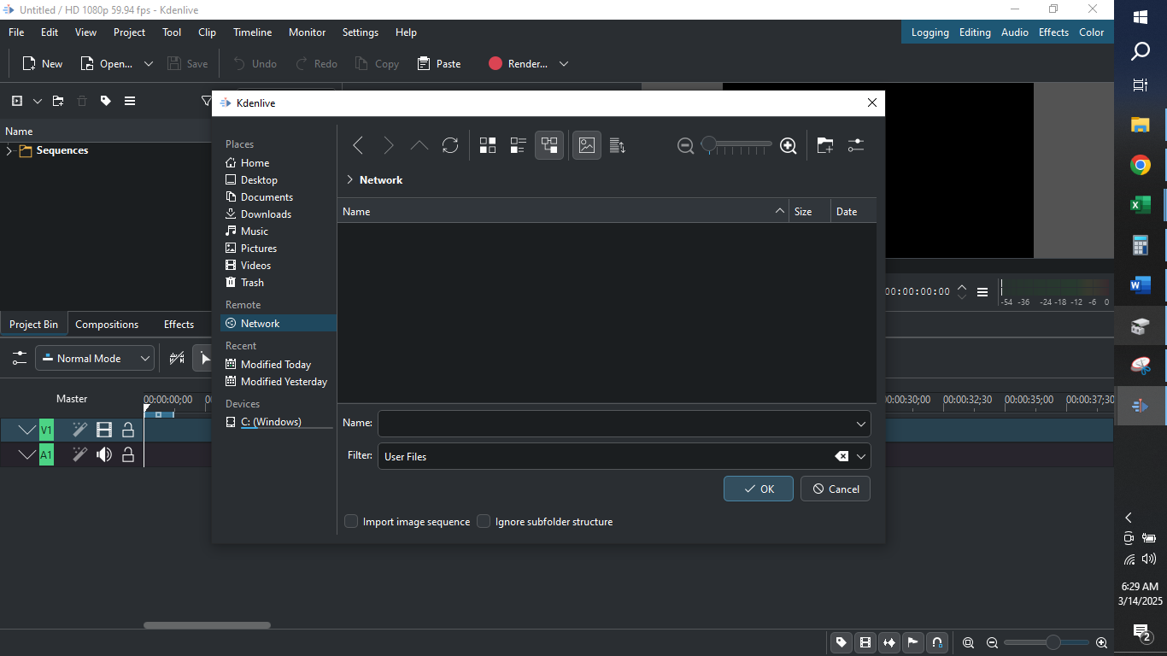Viewport: 1167px width, 656px height.
Task: Open the Normal Mode edit dropdown
Action: click(x=95, y=359)
